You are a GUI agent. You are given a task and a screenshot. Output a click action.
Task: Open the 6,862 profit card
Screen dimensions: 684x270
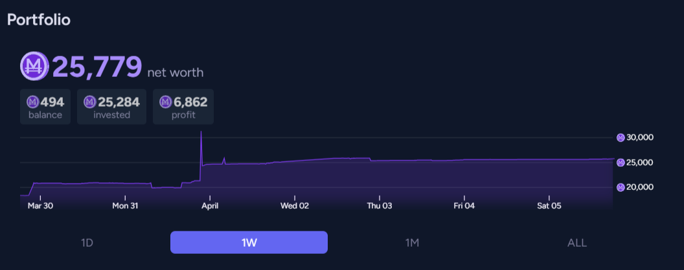(183, 107)
